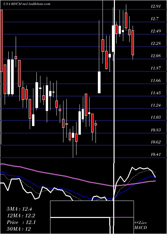Click the 11.66 price axis label
Screen dimensions: 167x234
coord(156,81)
